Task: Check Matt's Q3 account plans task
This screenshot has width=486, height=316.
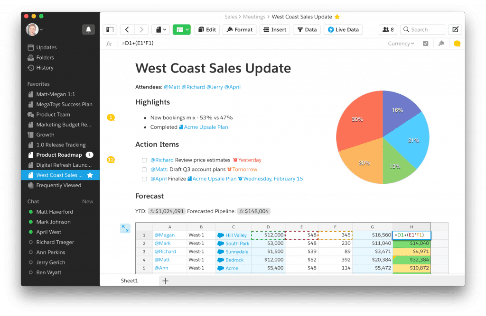Action: [144, 170]
